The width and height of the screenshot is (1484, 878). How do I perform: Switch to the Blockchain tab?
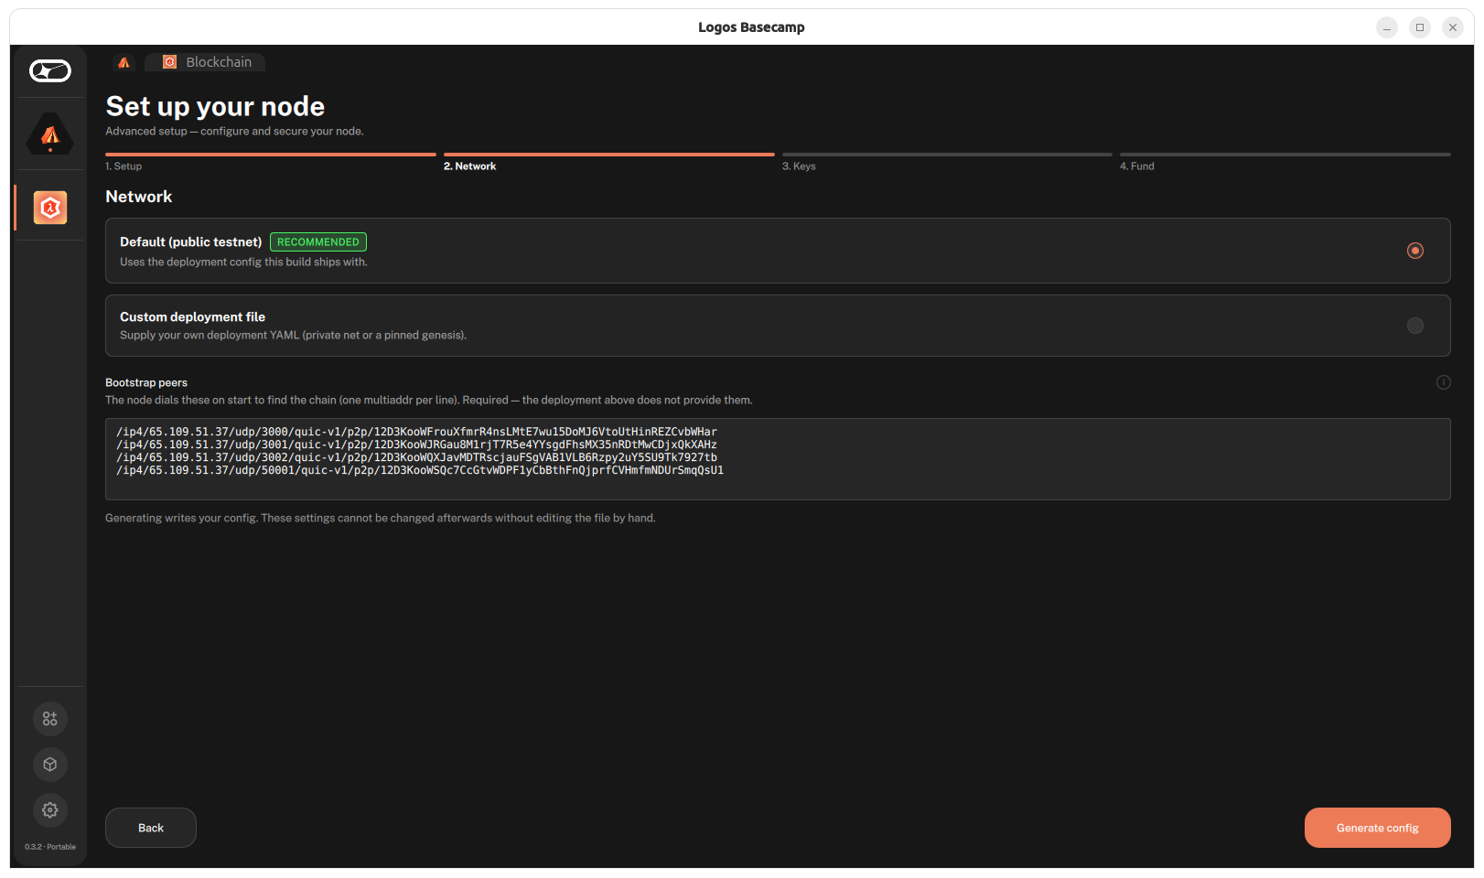click(x=207, y=62)
